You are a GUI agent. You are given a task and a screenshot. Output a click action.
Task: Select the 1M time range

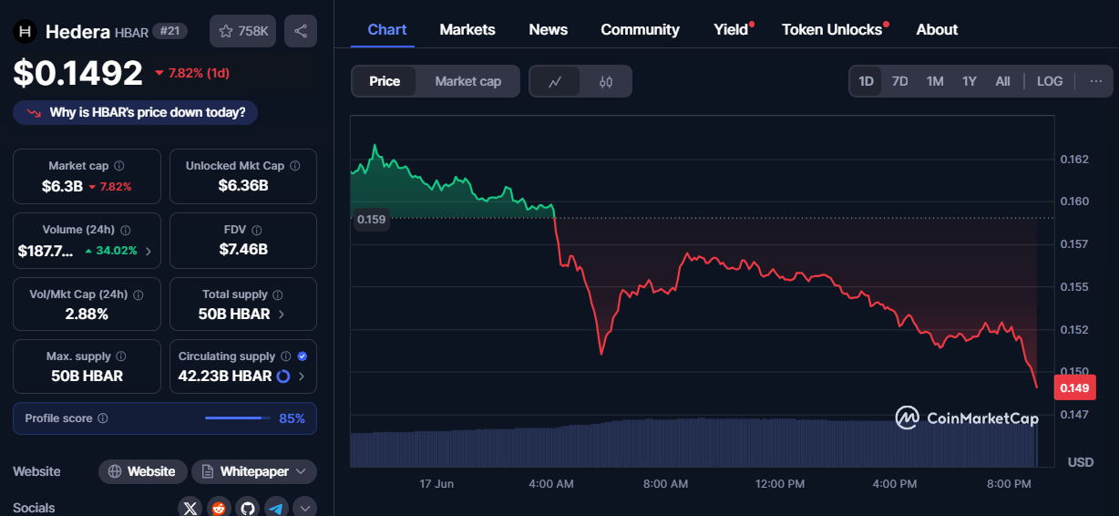click(935, 81)
